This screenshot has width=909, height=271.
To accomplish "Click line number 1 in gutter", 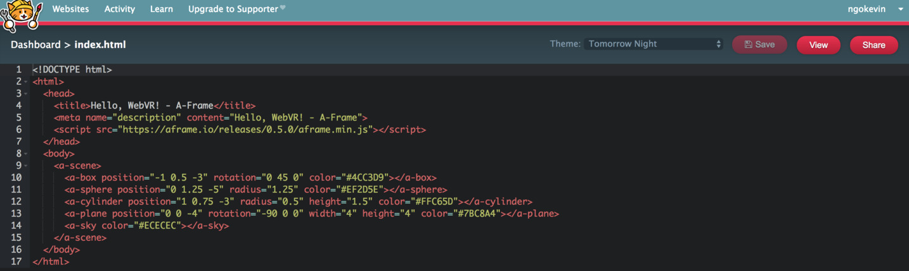I will pyautogui.click(x=18, y=69).
